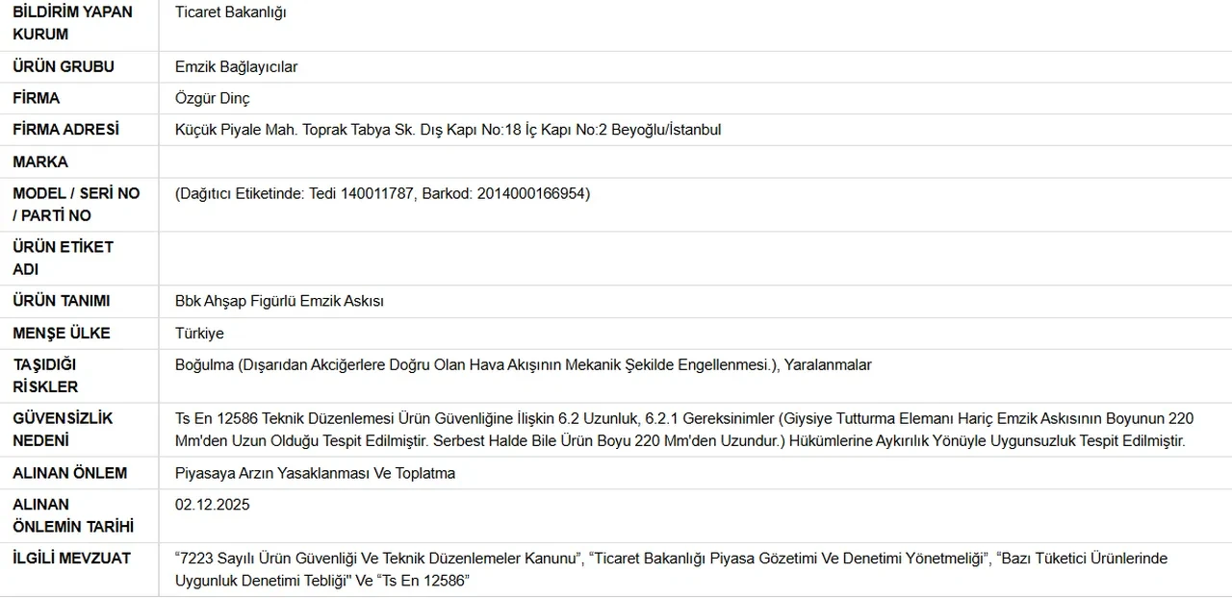Select the 'MENŞE ÜLKE' label
Image resolution: width=1232 pixels, height=598 pixels.
click(x=62, y=333)
